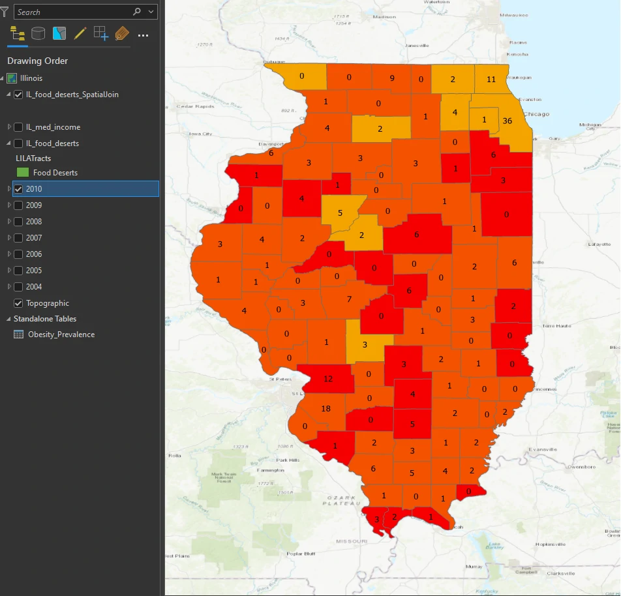Click the Food Deserts legend label
Screen dimensions: 621x596
[x=55, y=173]
